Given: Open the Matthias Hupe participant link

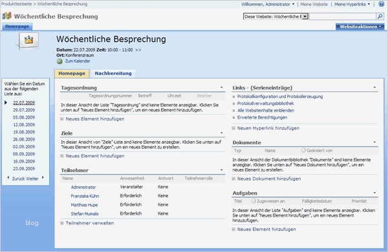Looking at the screenshot, I should (x=84, y=205).
